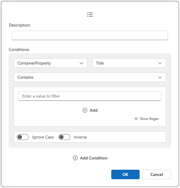Click the 'Enter a value to filter' field

click(90, 96)
